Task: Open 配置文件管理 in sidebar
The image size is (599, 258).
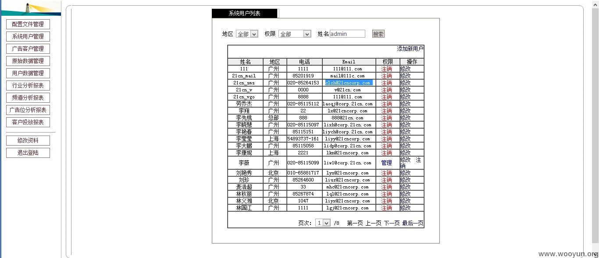Action: (x=28, y=24)
